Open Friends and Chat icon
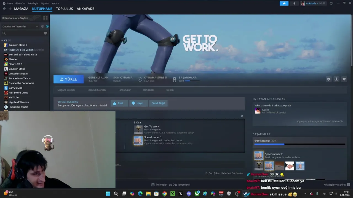This screenshot has width=353, height=198. 349,185
